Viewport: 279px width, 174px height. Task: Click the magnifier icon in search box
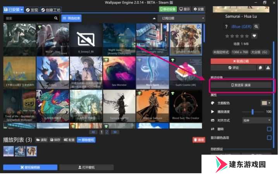click(x=56, y=18)
